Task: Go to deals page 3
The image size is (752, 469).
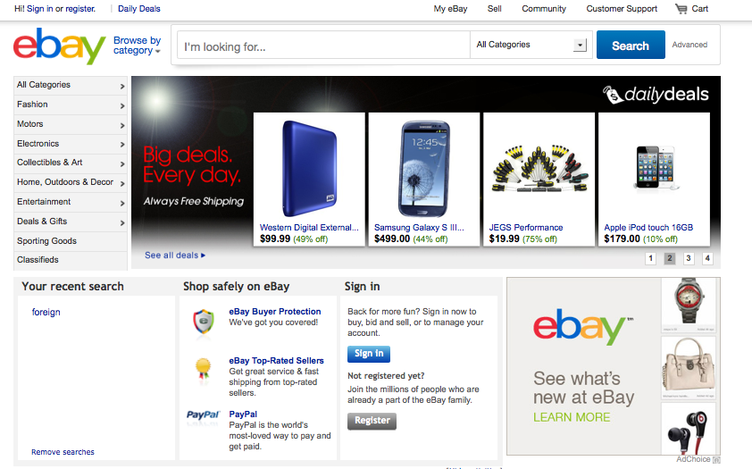Action: pos(689,258)
